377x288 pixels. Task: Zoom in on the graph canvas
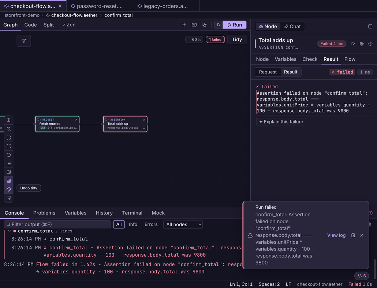pos(9,120)
